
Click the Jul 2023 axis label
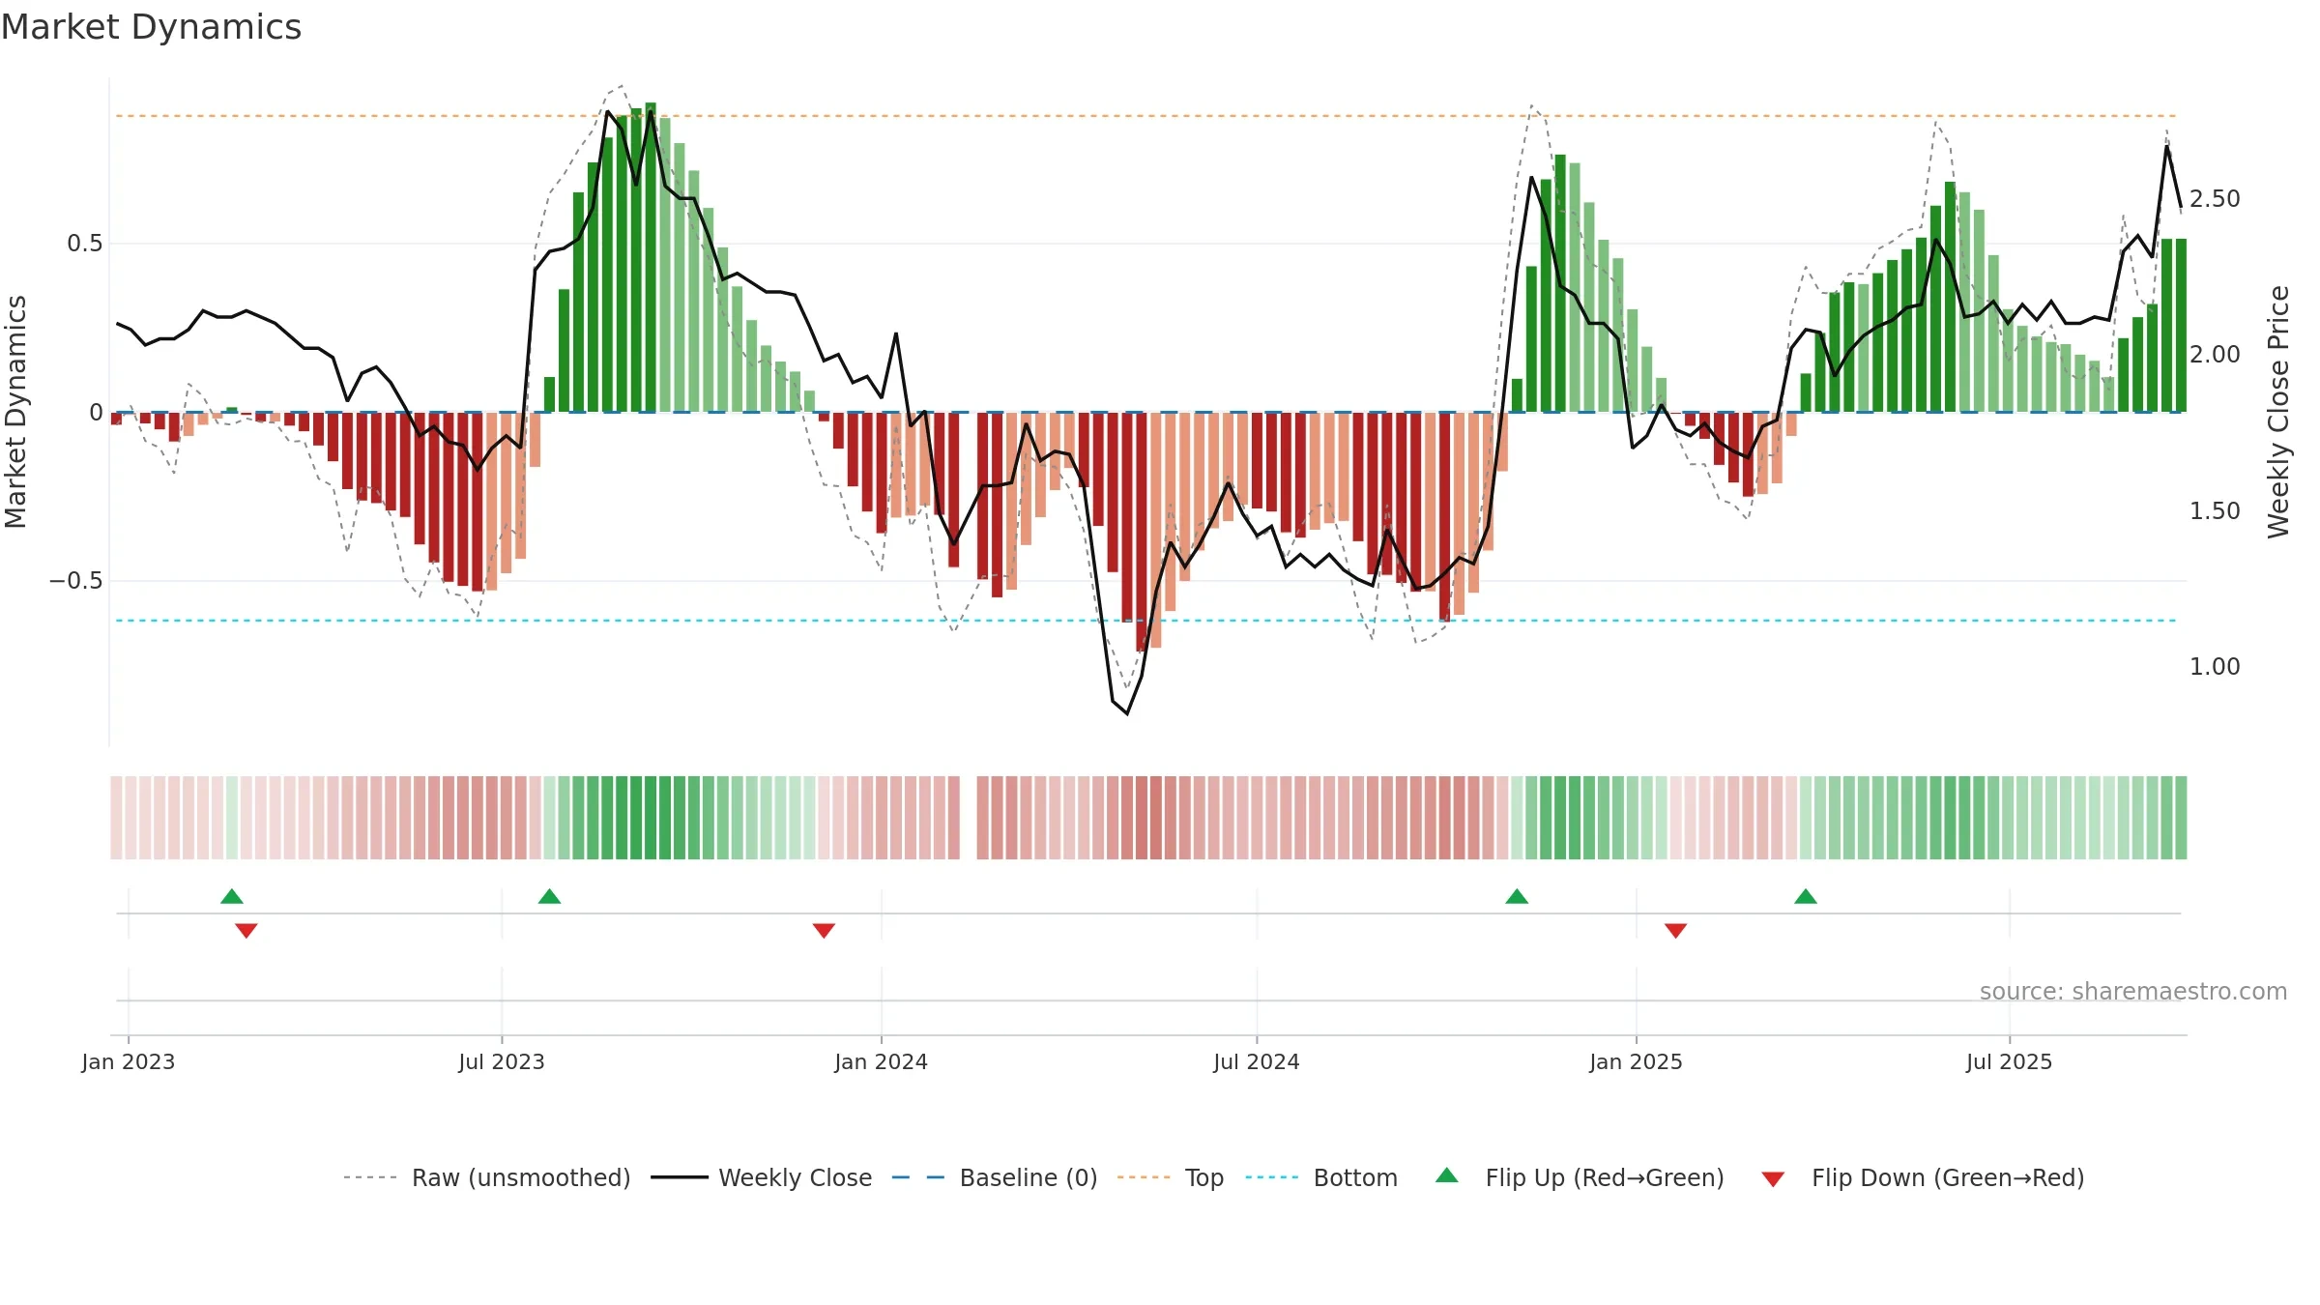[x=502, y=1061]
